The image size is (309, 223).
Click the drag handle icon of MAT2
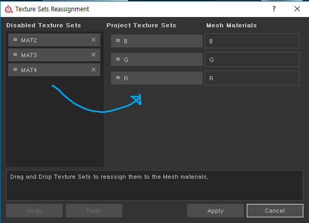(15, 40)
